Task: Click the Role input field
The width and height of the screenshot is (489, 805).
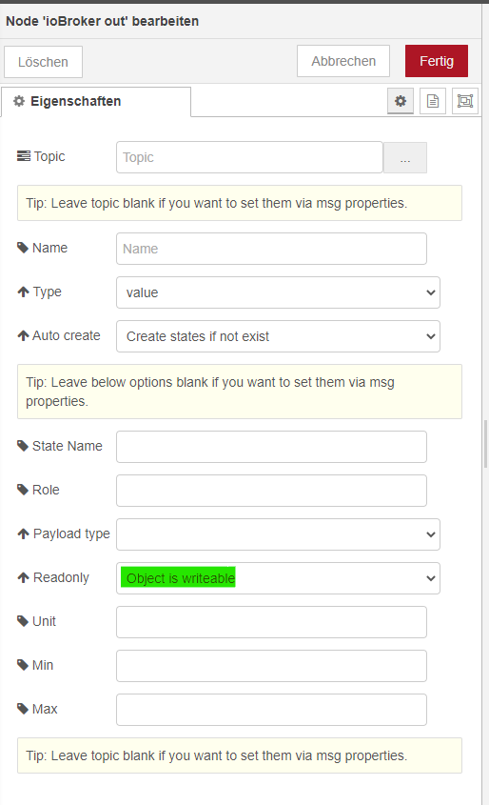Action: point(271,491)
